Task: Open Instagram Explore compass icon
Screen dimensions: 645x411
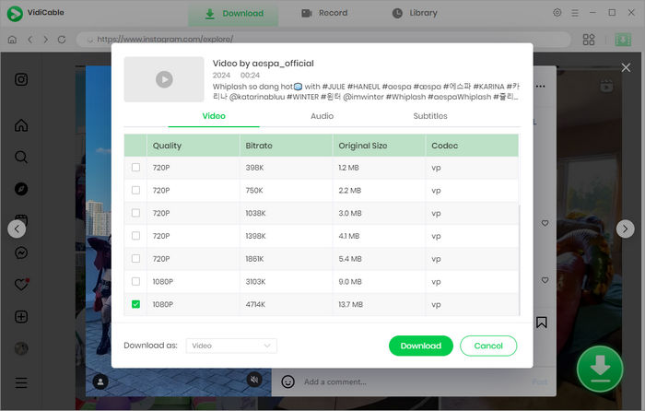Action: click(21, 189)
